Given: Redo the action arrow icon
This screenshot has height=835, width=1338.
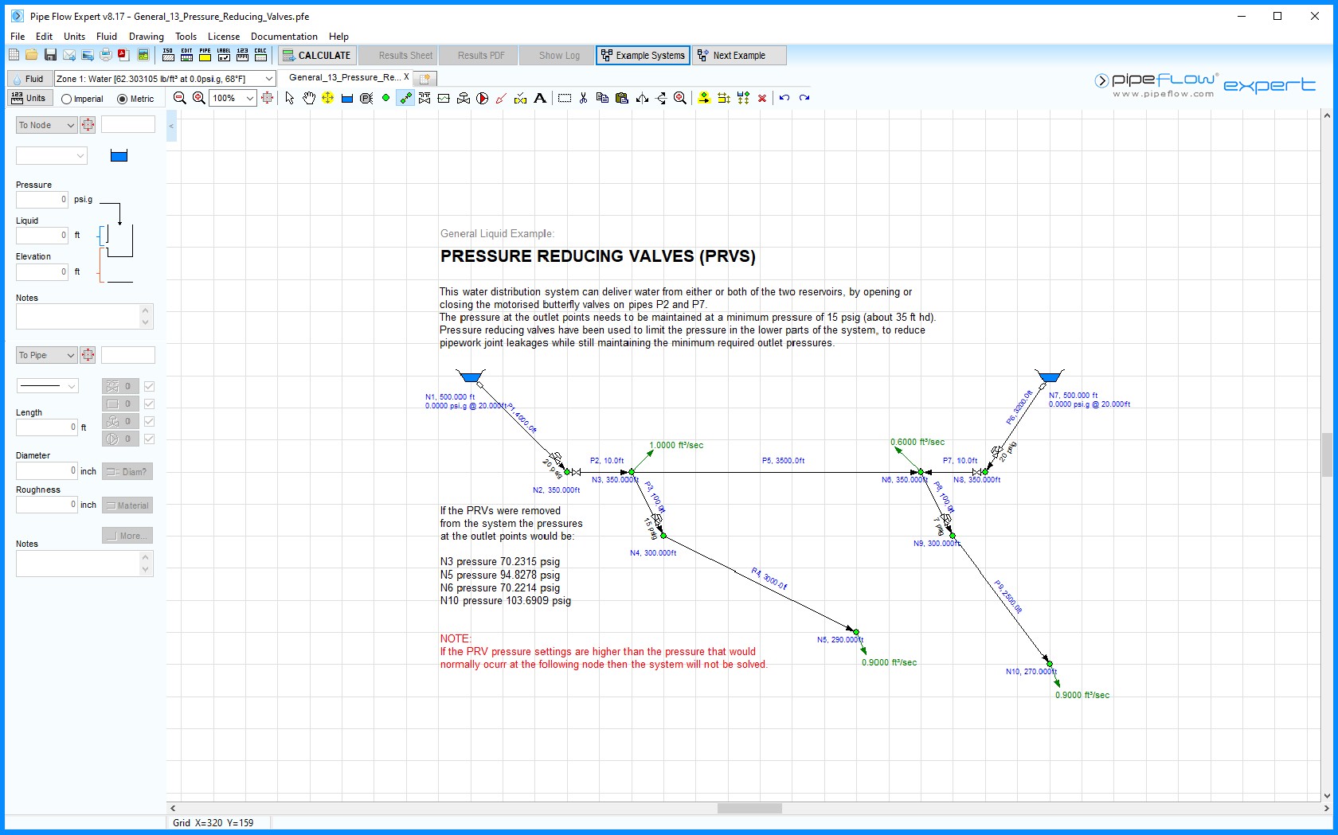Looking at the screenshot, I should [x=804, y=98].
